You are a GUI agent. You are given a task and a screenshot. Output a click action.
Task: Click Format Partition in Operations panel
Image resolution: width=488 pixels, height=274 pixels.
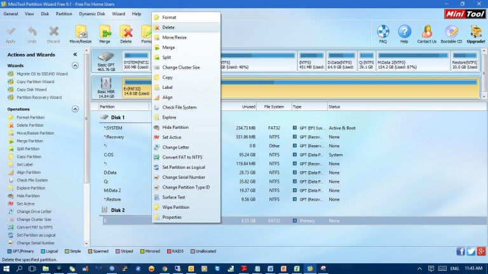pos(30,117)
